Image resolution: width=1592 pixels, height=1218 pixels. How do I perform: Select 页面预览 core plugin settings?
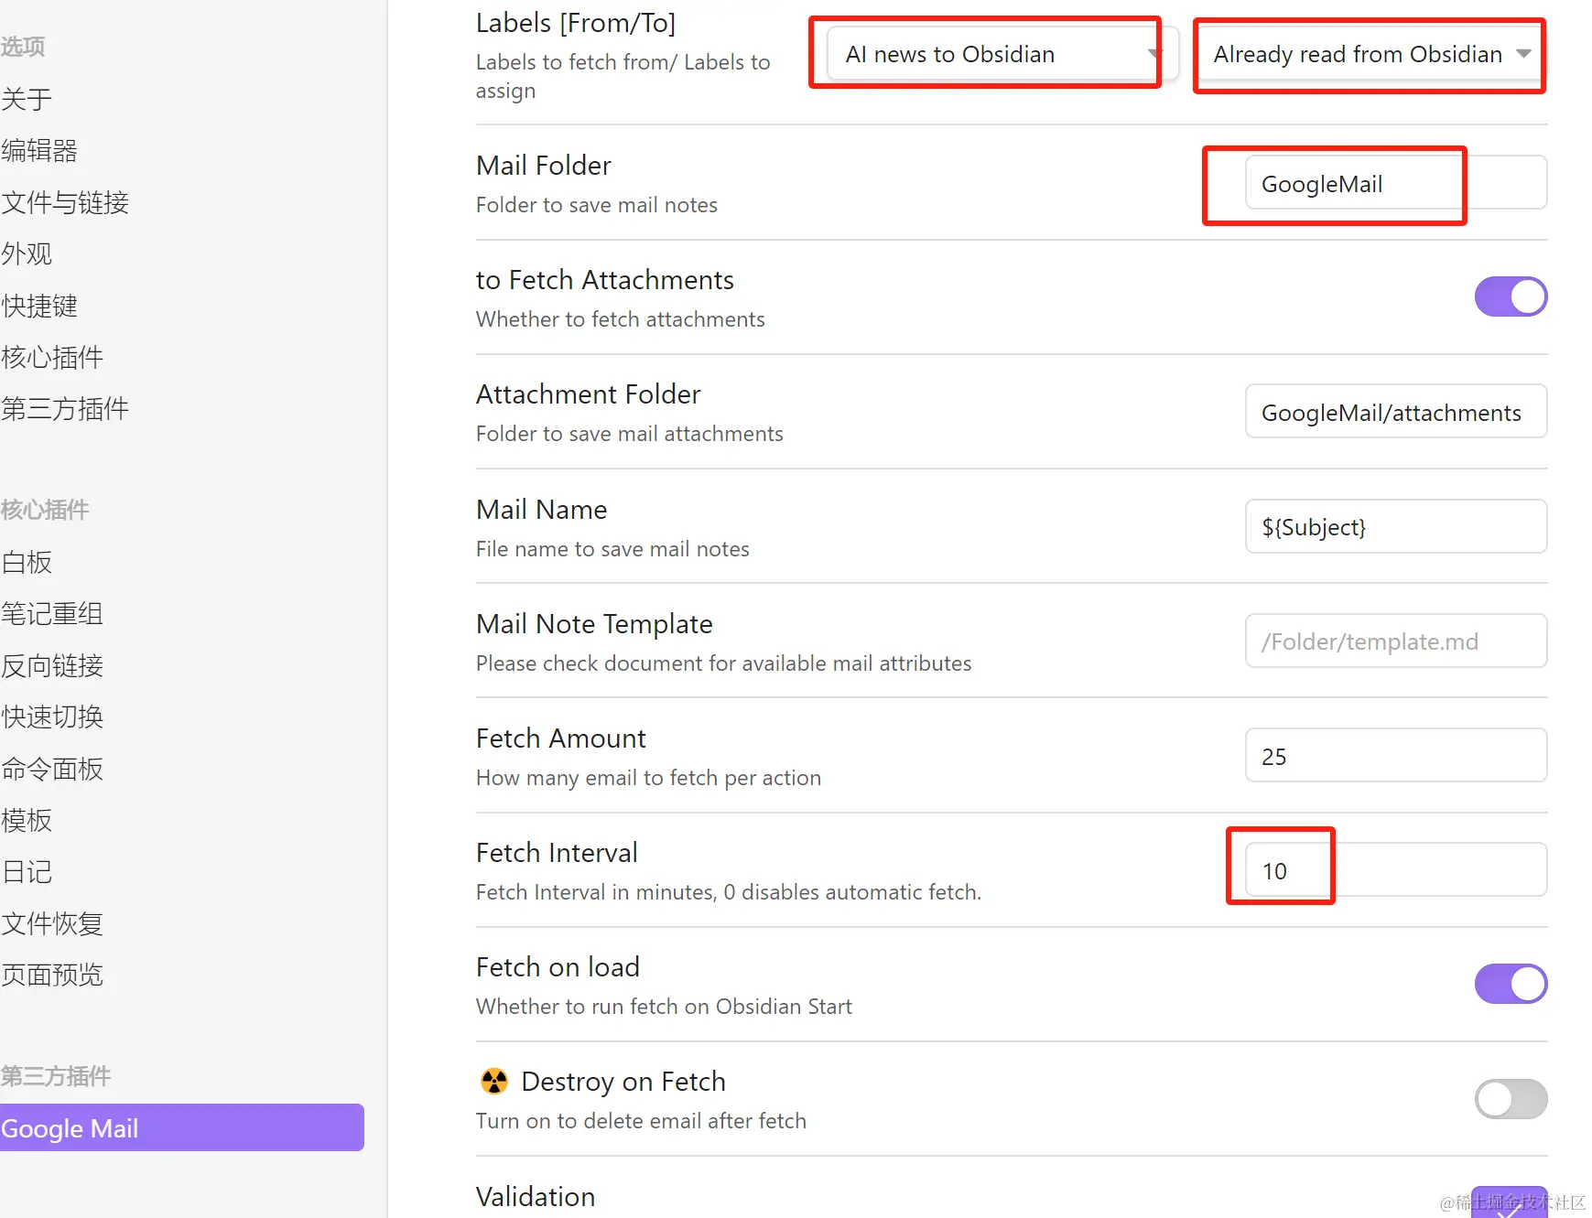click(x=52, y=975)
